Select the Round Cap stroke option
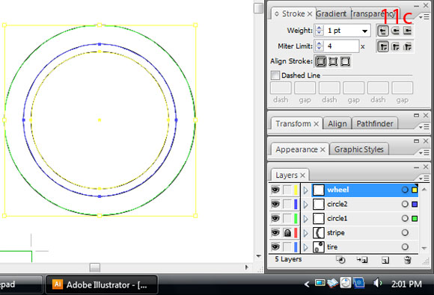This screenshot has height=295, width=434. [x=396, y=31]
